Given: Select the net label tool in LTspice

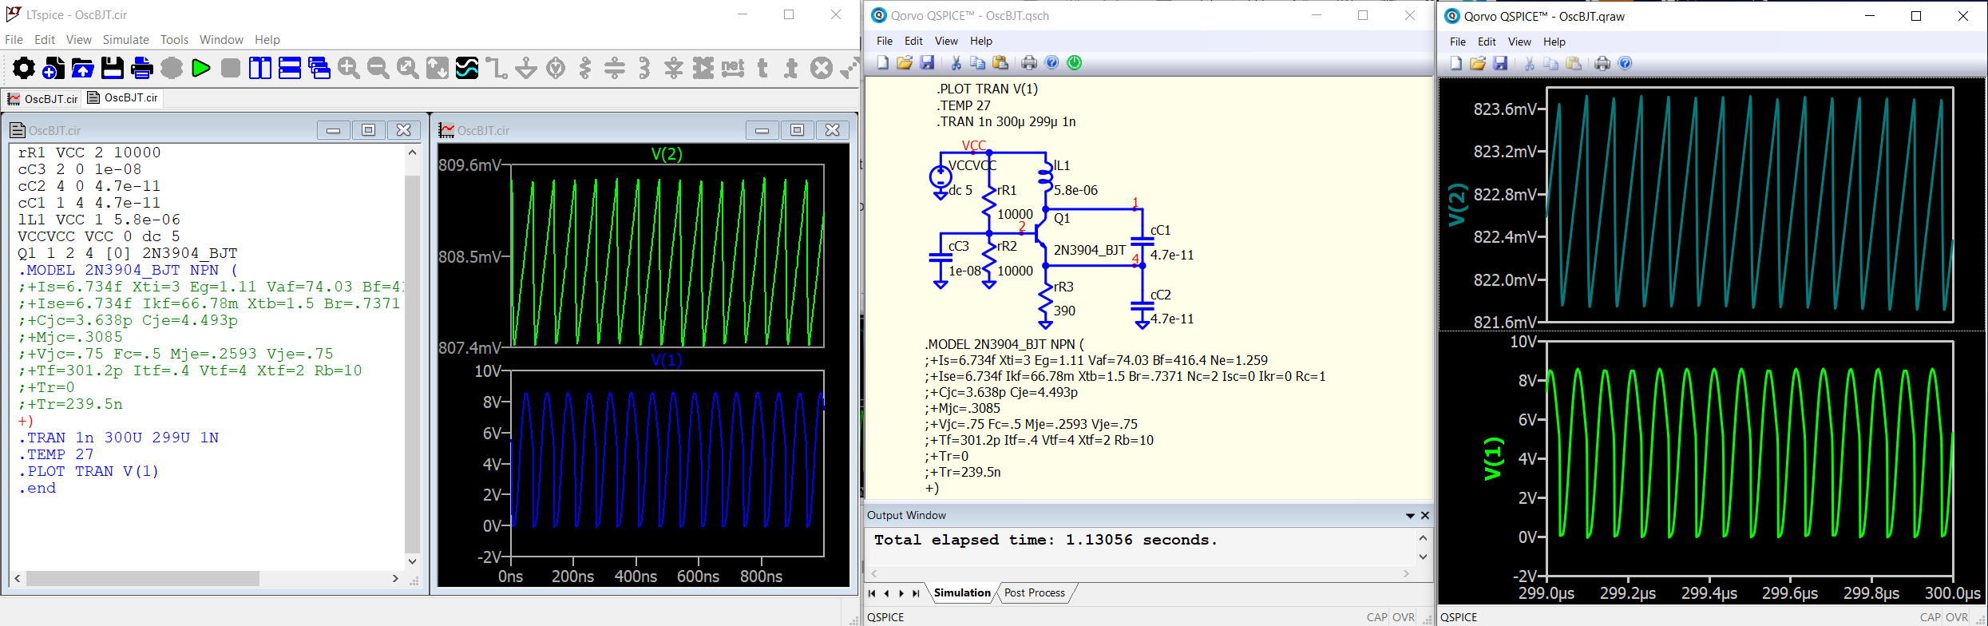Looking at the screenshot, I should pos(733,69).
